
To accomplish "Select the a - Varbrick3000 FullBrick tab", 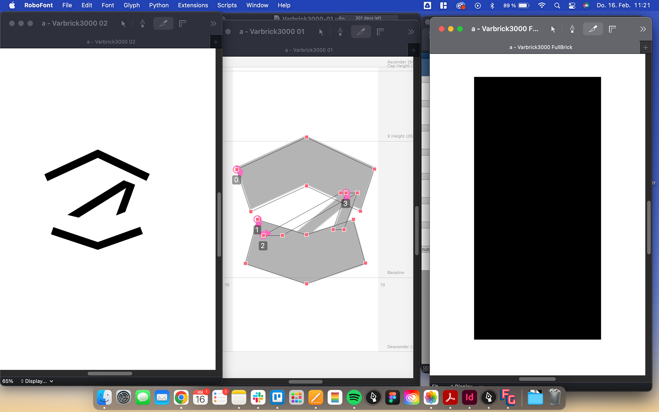I will tap(541, 47).
